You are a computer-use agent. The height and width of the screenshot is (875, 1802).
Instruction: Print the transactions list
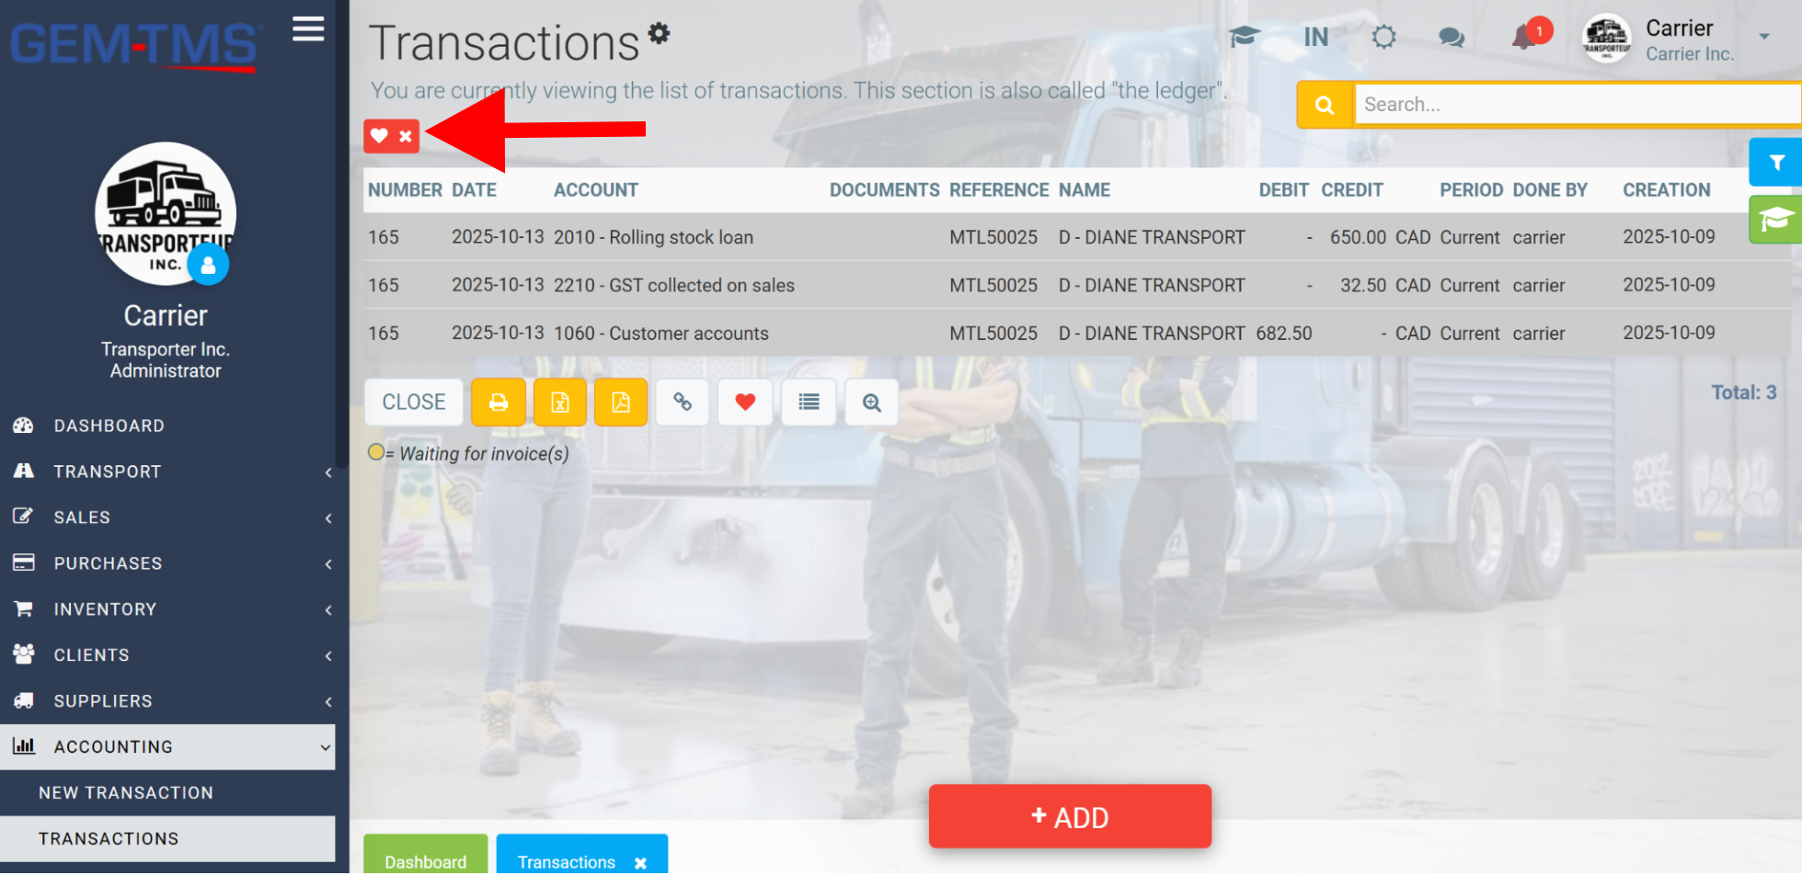click(499, 403)
